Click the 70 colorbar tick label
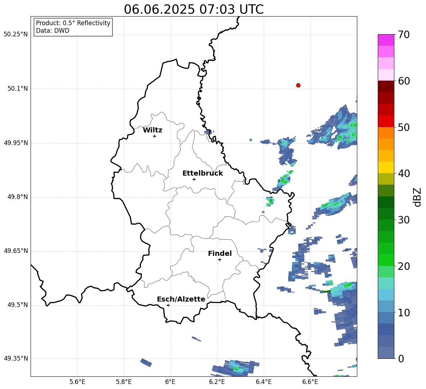This screenshot has height=389, width=426. pos(404,35)
